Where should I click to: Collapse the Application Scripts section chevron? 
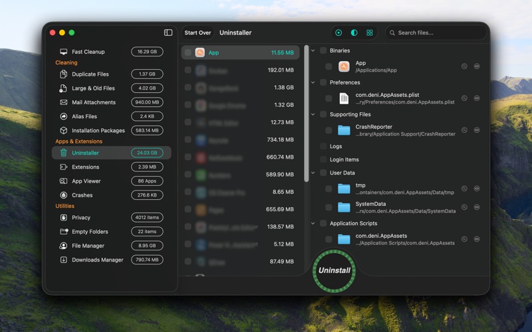click(313, 223)
